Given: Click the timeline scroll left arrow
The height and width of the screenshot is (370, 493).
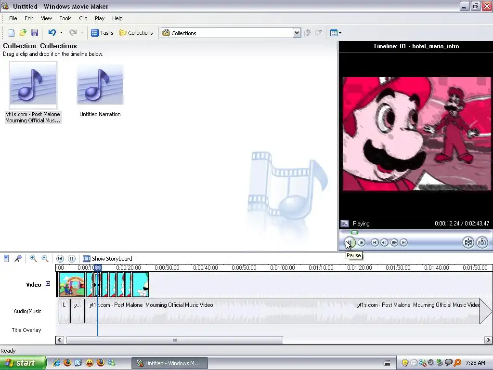Looking at the screenshot, I should [60, 340].
